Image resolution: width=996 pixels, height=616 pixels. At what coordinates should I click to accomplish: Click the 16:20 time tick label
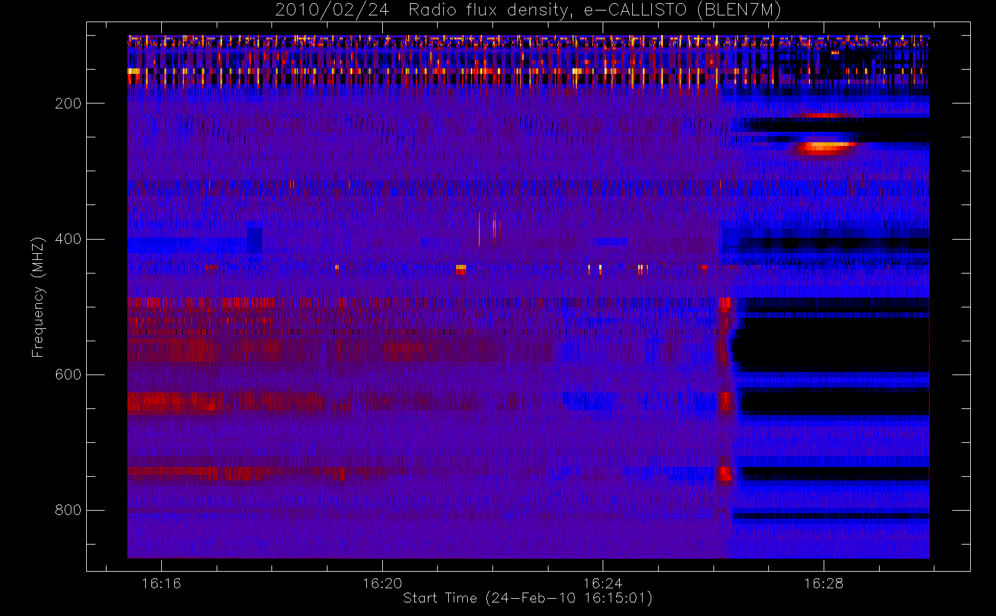click(382, 583)
